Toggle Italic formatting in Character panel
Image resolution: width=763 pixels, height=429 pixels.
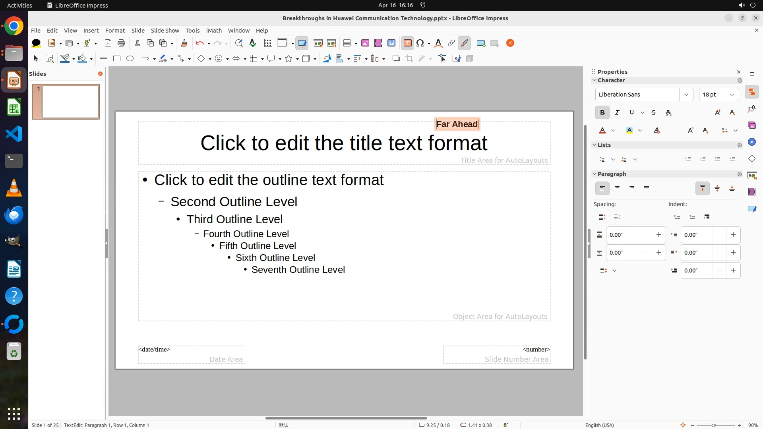[617, 113]
